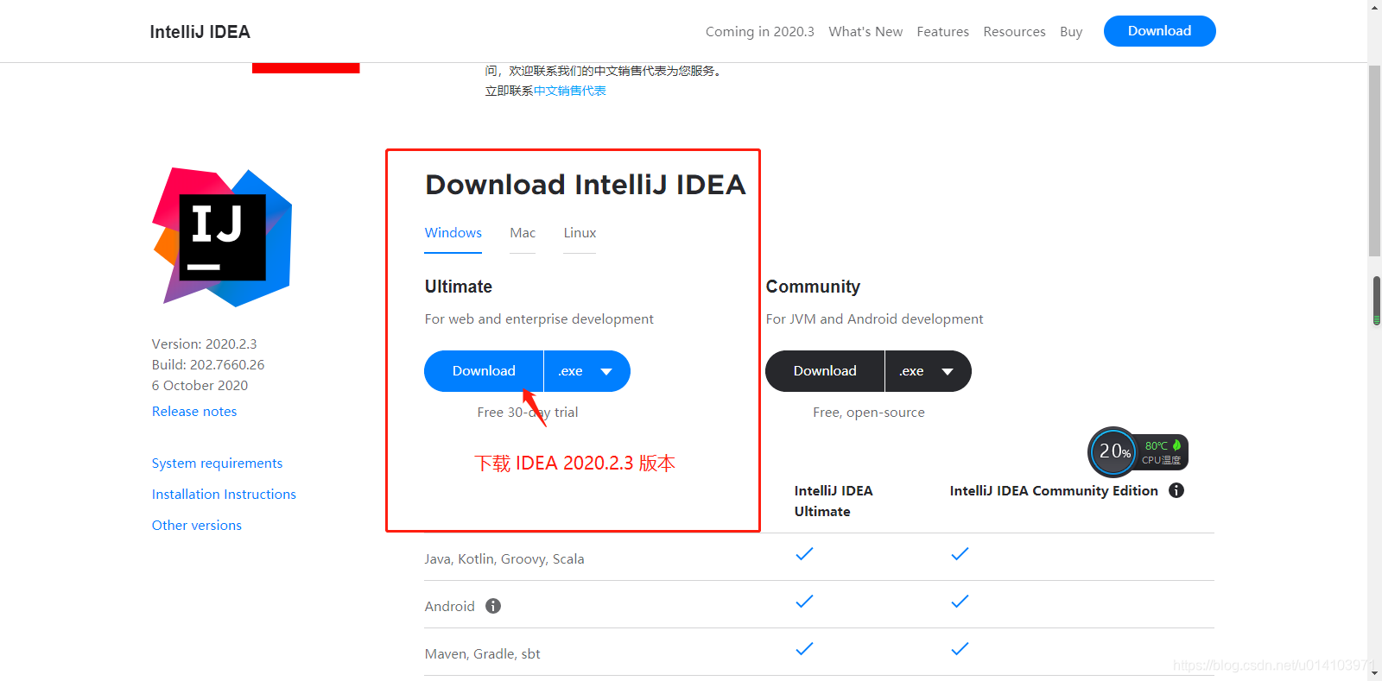This screenshot has height=681, width=1382.
Task: Open info icon beside Community Edition
Action: tap(1176, 490)
